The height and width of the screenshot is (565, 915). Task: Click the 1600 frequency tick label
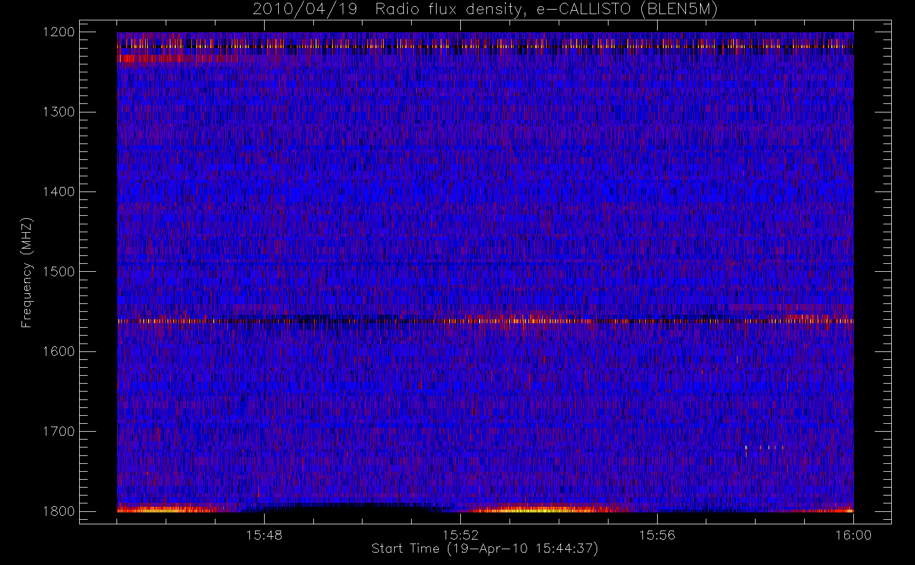59,351
